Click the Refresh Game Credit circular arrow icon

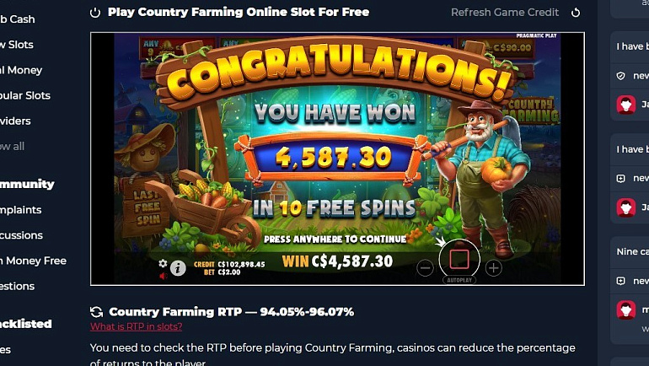click(x=576, y=13)
